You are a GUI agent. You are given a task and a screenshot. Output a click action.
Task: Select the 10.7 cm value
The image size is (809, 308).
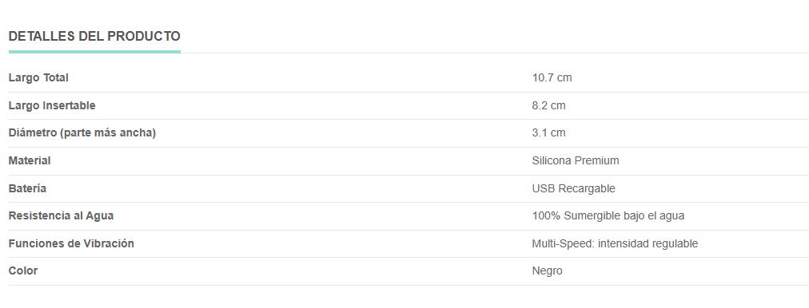552,77
